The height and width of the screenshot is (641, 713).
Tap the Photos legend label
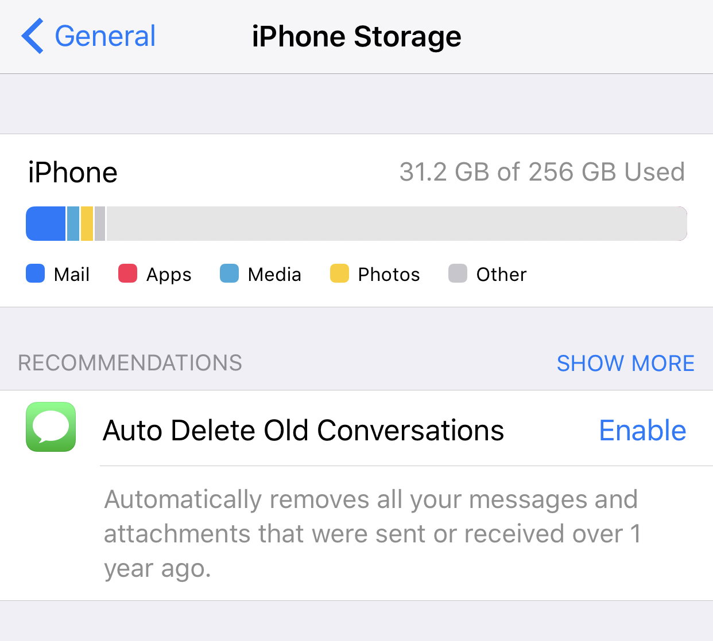point(389,275)
